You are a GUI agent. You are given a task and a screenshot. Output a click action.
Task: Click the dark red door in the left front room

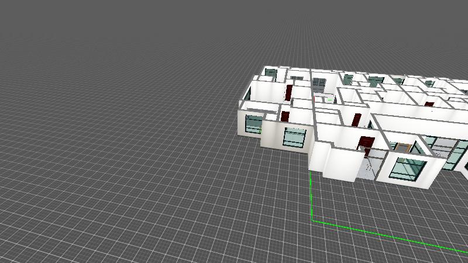[285, 116]
